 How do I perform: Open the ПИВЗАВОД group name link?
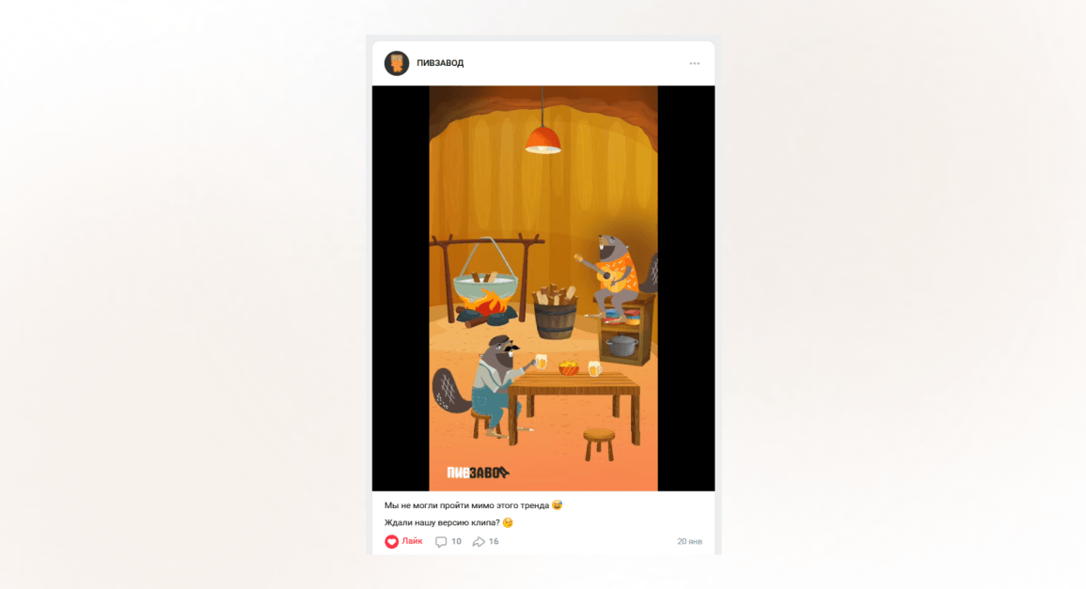click(x=440, y=63)
